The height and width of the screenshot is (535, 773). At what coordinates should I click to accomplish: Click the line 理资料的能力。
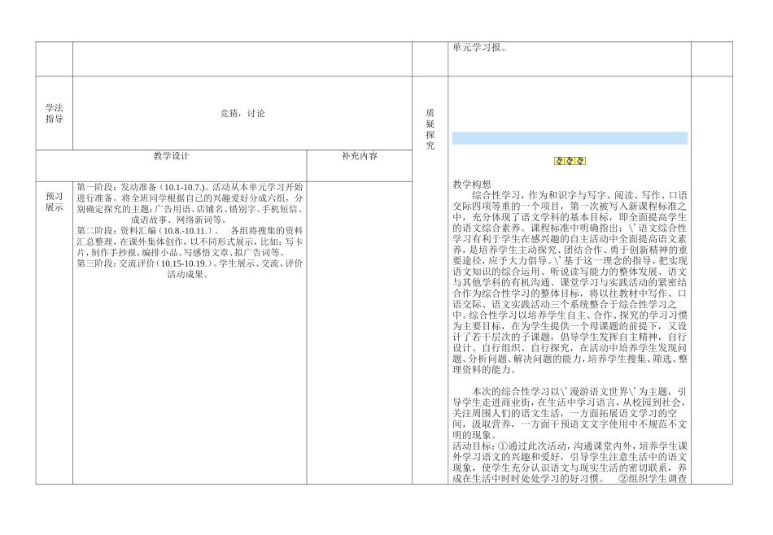pos(485,369)
